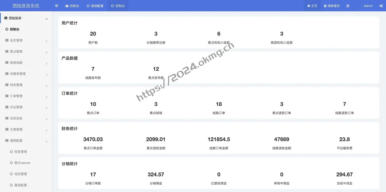
Task: Click the 线路发布数 value 7
Action: point(93,69)
